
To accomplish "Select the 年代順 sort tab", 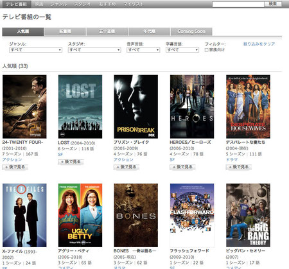I will pyautogui.click(x=149, y=31).
